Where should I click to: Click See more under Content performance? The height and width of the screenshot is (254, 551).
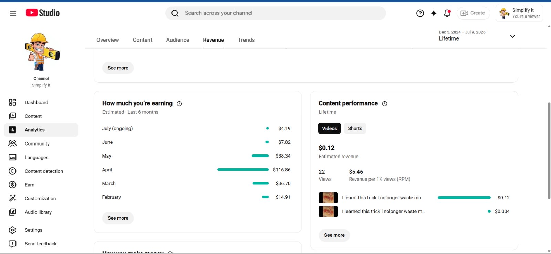point(334,235)
